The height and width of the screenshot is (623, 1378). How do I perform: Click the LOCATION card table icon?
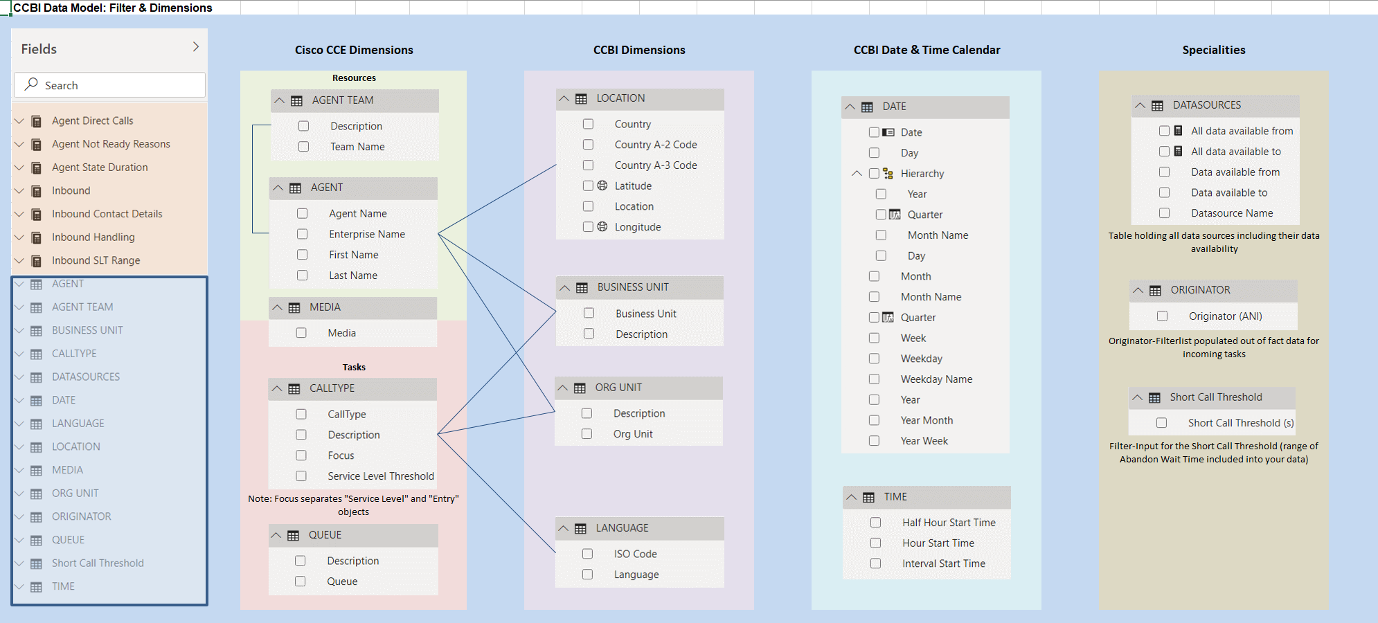pyautogui.click(x=581, y=99)
